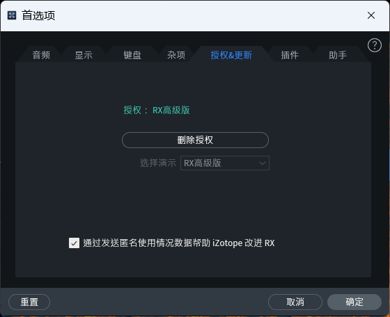Select the 键盘 tab
The width and height of the screenshot is (390, 317).
coord(132,55)
